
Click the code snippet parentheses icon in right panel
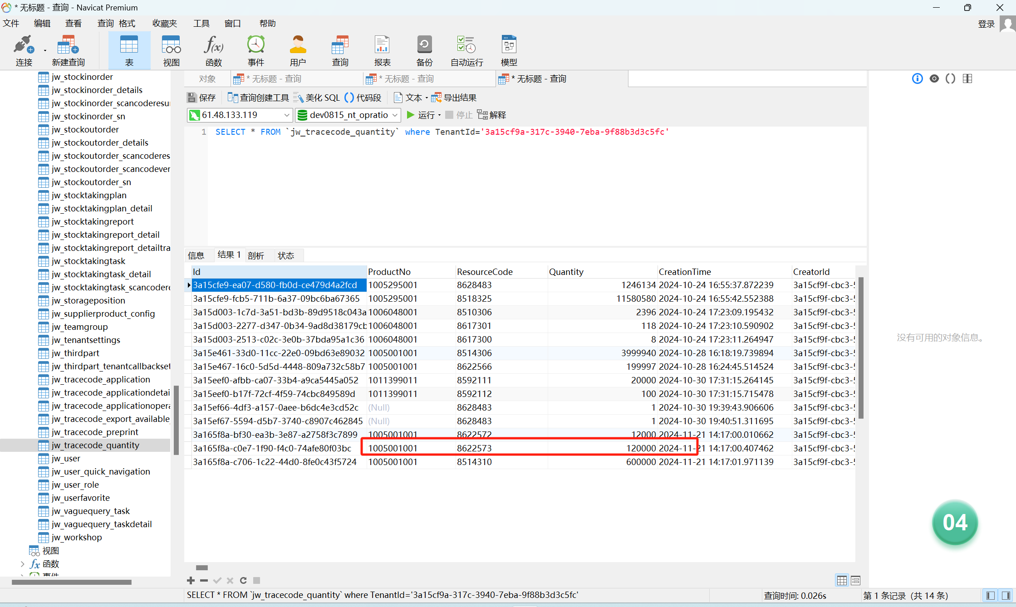point(950,78)
